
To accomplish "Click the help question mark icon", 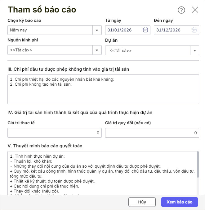I will tap(181, 10).
